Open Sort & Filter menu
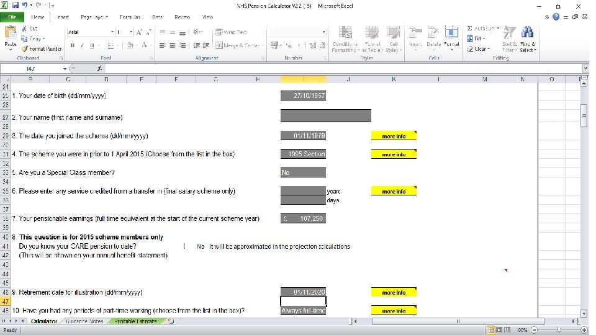Image resolution: width=596 pixels, height=335 pixels. 509,39
